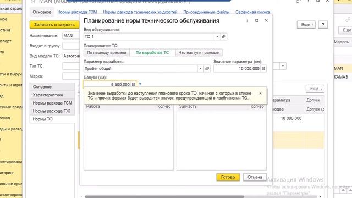This screenshot has height=198, width=352.
Task: Close the planning norms dialog
Action: tap(266, 20)
